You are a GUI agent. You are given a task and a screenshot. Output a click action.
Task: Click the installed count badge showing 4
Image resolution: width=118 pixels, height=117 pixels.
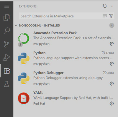point(112,26)
